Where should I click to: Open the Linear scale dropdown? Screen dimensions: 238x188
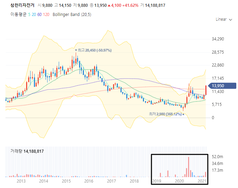click(224, 19)
